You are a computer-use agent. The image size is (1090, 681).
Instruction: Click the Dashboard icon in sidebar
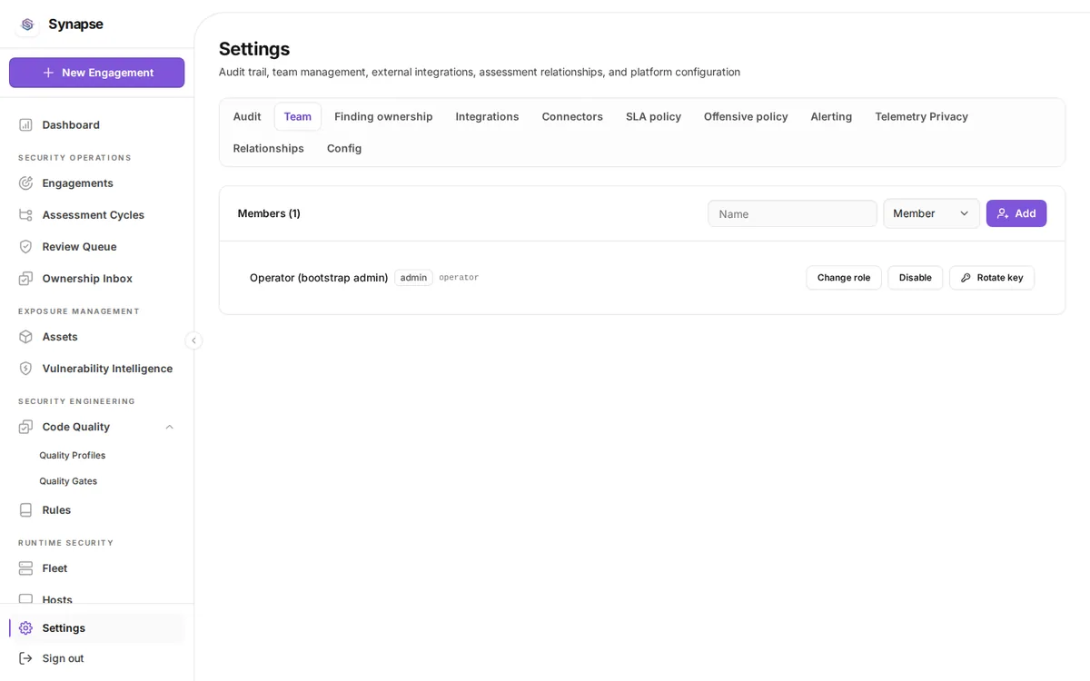click(x=25, y=124)
